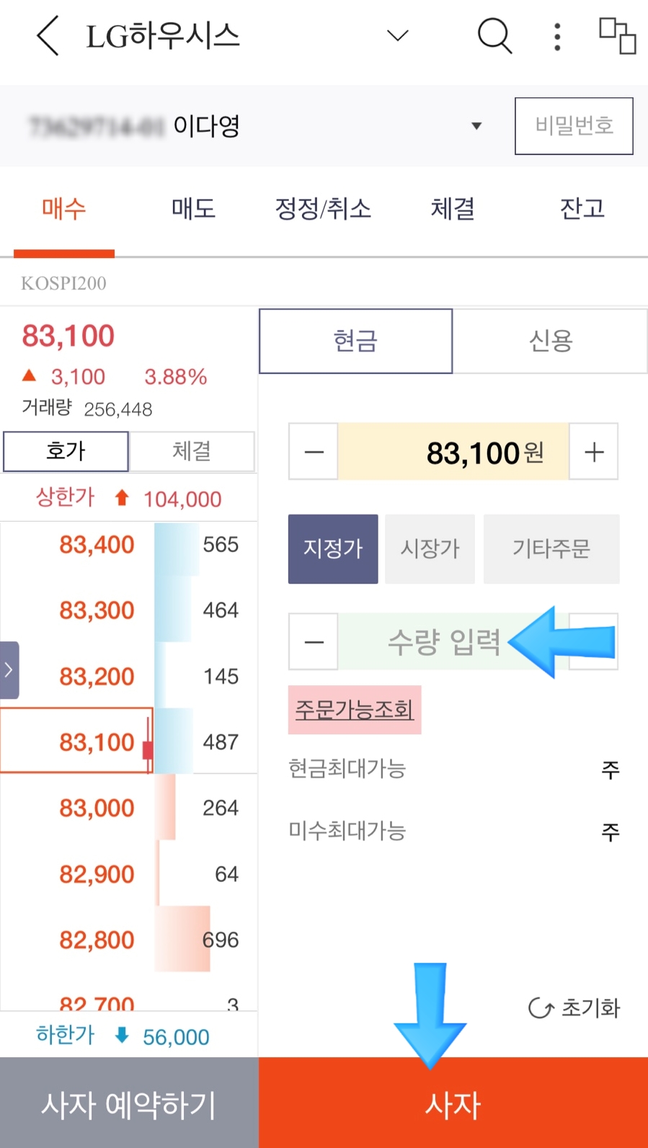Viewport: 648px width, 1148px height.
Task: Tap the 거래량 256,448 volume text
Action: click(x=86, y=408)
